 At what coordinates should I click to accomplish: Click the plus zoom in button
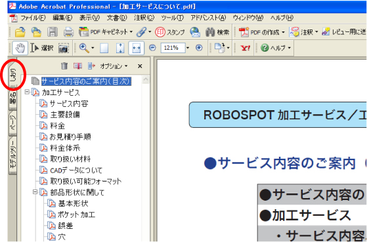[x=199, y=48]
